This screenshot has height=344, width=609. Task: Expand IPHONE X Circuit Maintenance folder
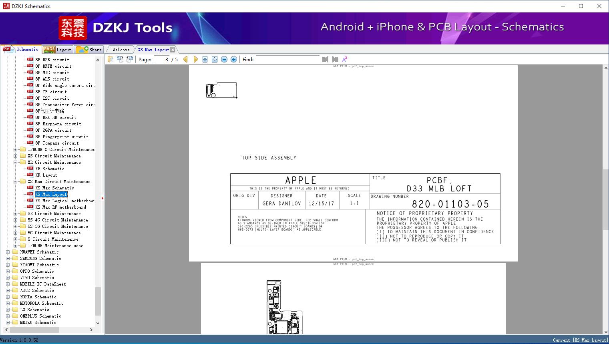coord(16,149)
